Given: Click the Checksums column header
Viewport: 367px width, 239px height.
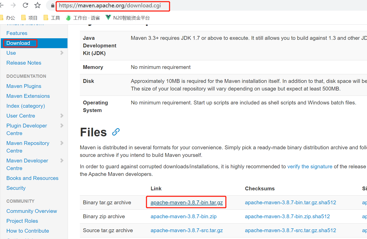Looking at the screenshot, I should pos(260,189).
